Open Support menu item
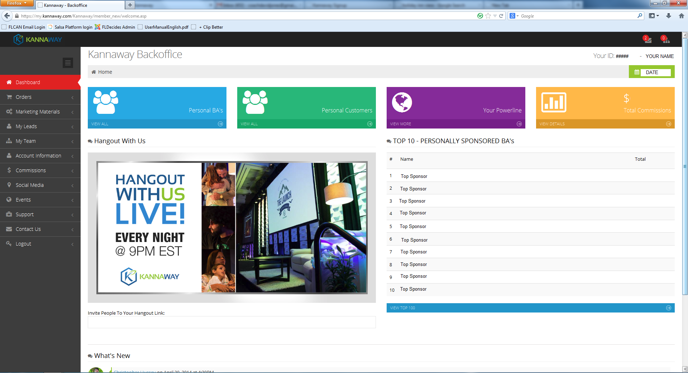The height and width of the screenshot is (373, 688). pyautogui.click(x=40, y=214)
